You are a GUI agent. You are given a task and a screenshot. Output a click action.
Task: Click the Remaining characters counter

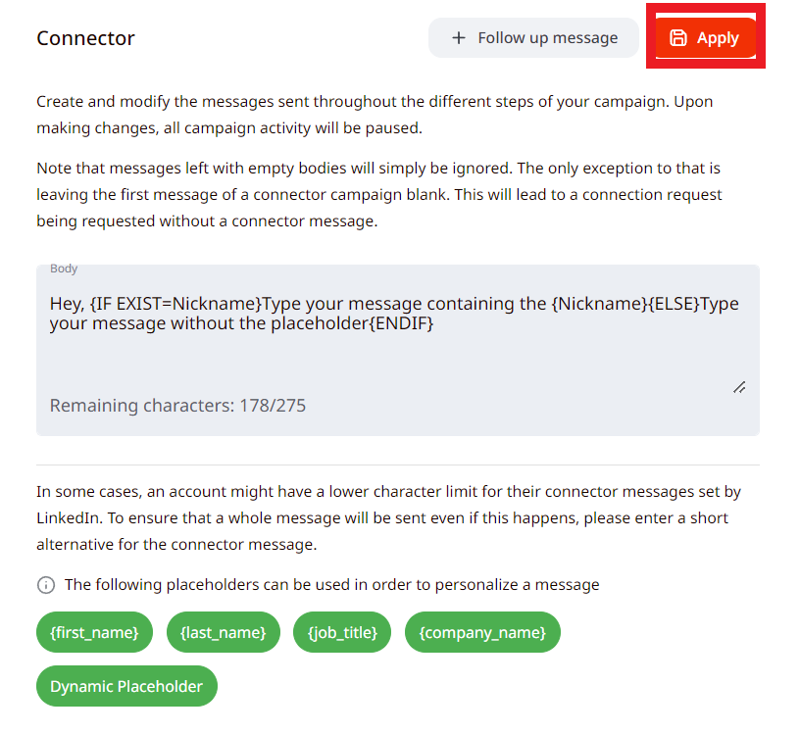(177, 405)
